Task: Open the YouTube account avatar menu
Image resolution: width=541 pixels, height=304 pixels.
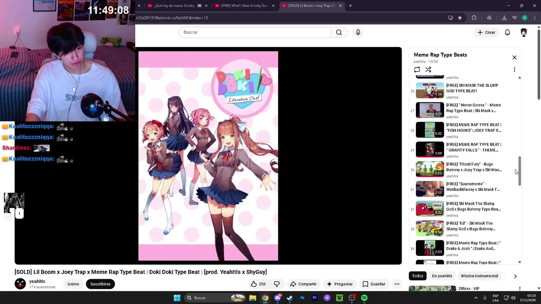Action: pyautogui.click(x=524, y=32)
